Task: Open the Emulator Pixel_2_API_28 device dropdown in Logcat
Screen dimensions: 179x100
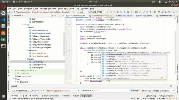Action: click(x=28, y=91)
